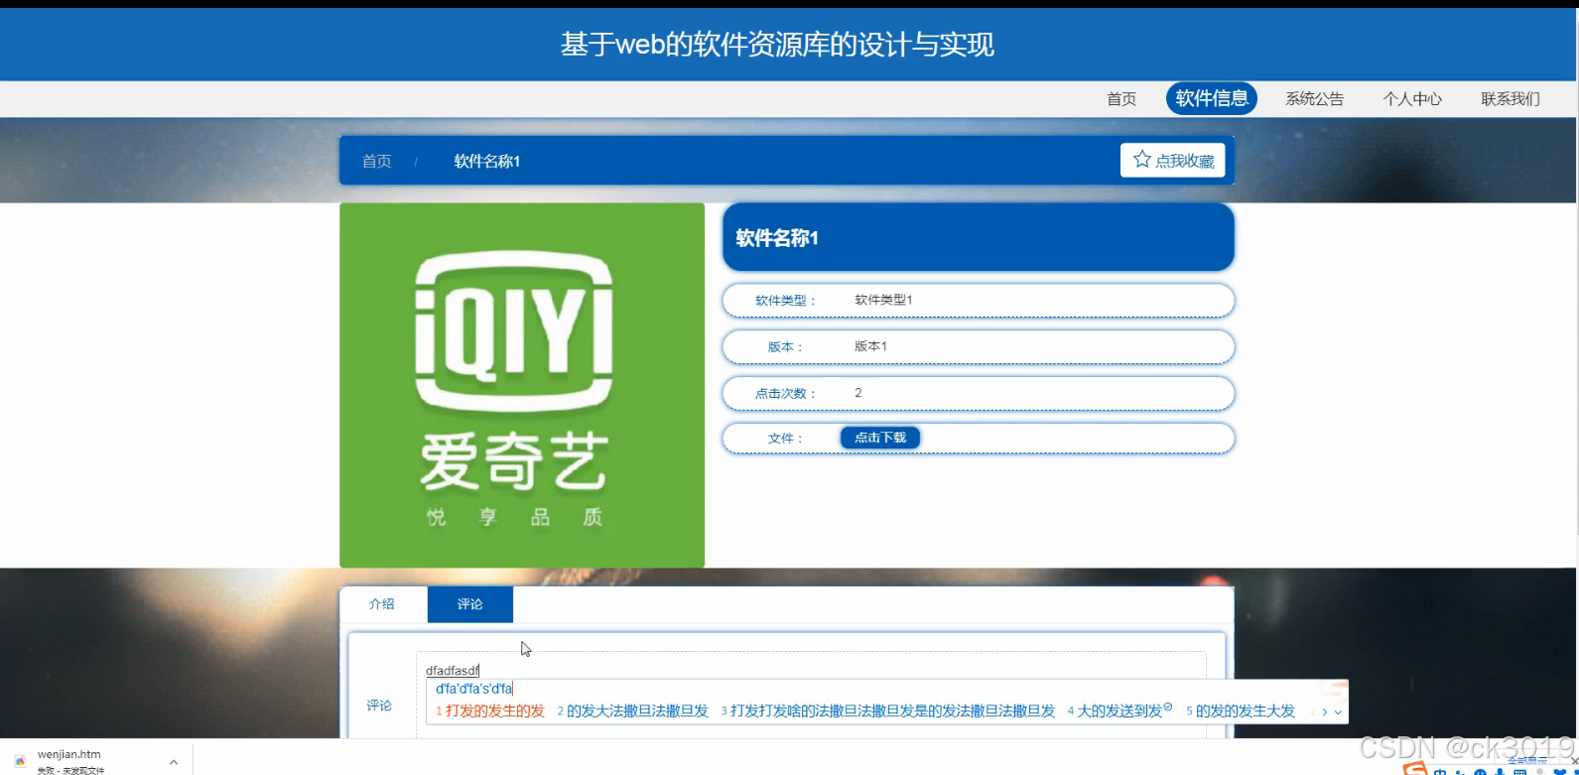Click the 点击次数 label

point(785,394)
